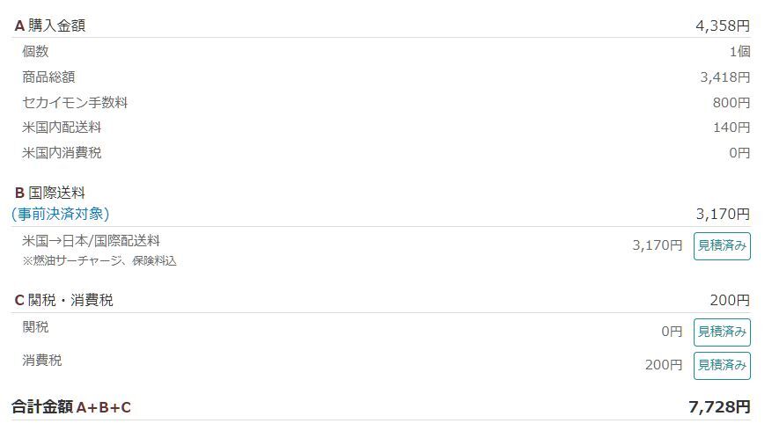Select the 800円 handling fee value
This screenshot has height=438, width=772.
click(x=731, y=103)
